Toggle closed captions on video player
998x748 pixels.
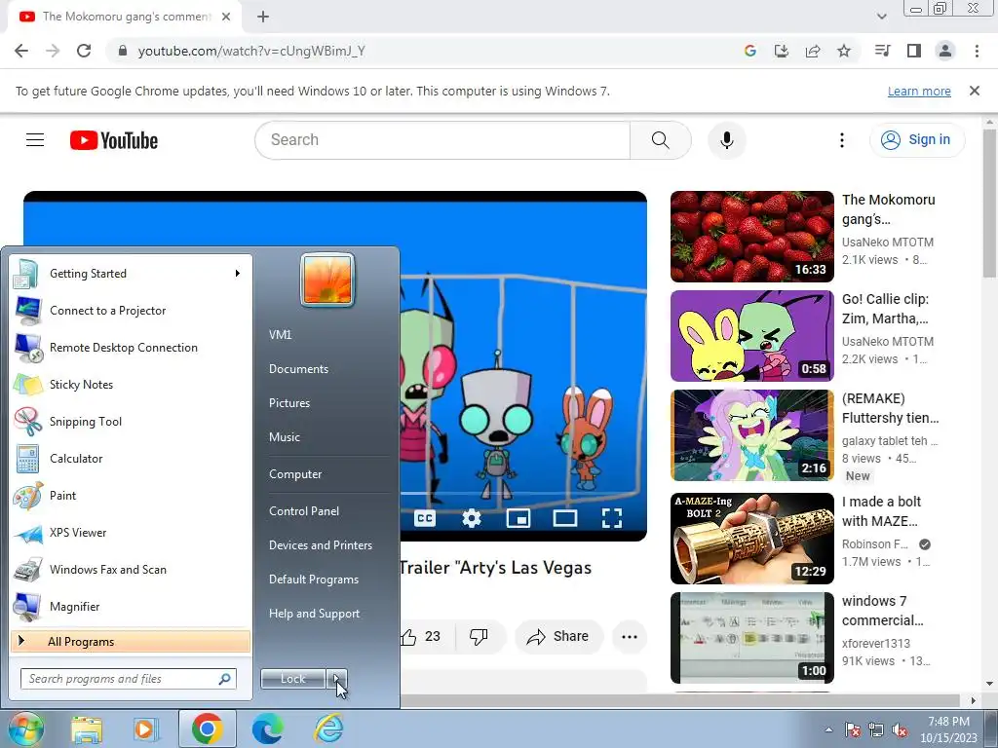425,518
